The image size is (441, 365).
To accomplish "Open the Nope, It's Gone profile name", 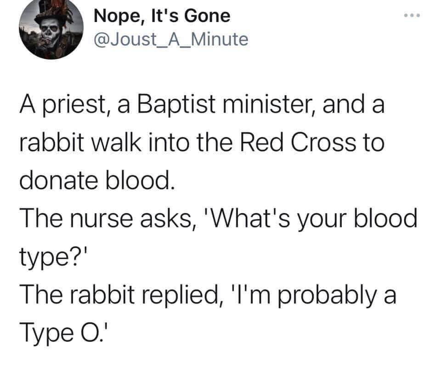I will 162,16.
